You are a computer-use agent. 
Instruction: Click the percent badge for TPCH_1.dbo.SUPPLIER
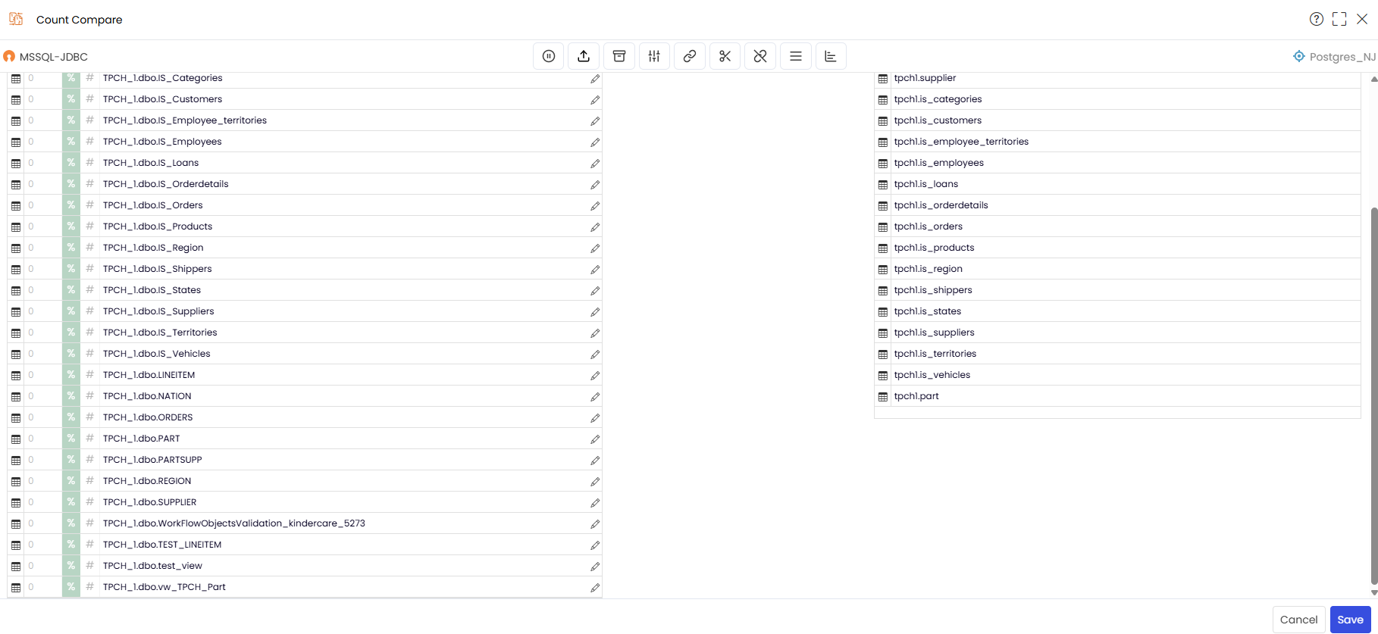coord(70,502)
